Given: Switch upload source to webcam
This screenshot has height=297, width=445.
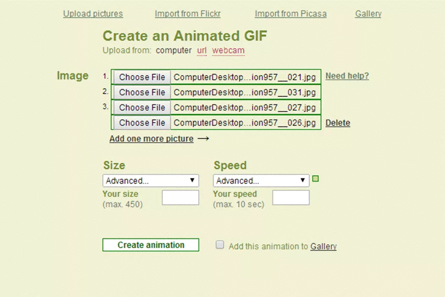Looking at the screenshot, I should pyautogui.click(x=228, y=50).
